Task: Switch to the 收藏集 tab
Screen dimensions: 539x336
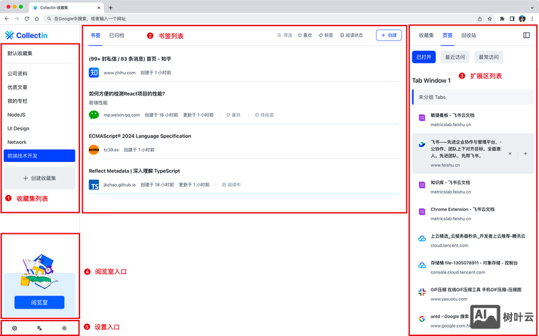Action: point(426,36)
